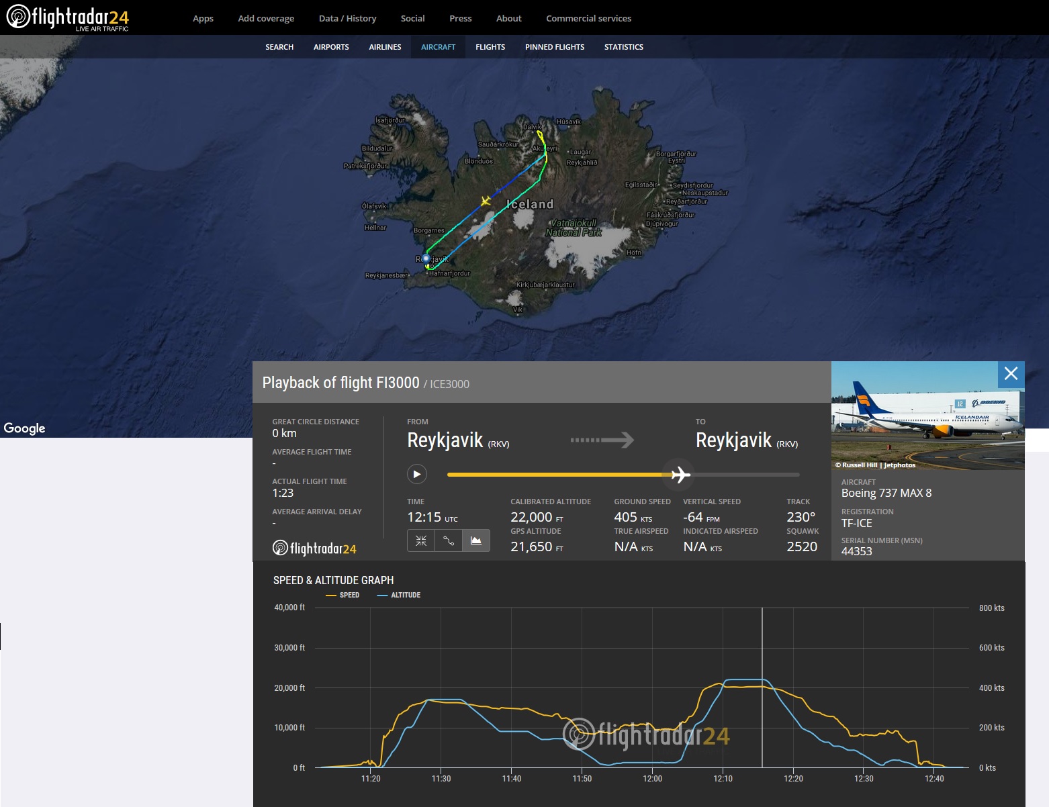Open Commercial services menu

pos(588,18)
